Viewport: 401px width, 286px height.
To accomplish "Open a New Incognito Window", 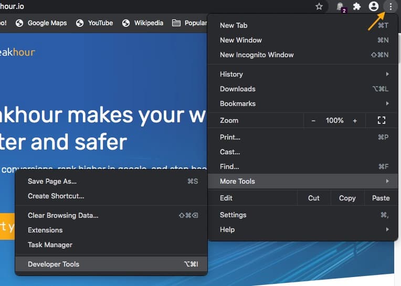I will [x=303, y=55].
